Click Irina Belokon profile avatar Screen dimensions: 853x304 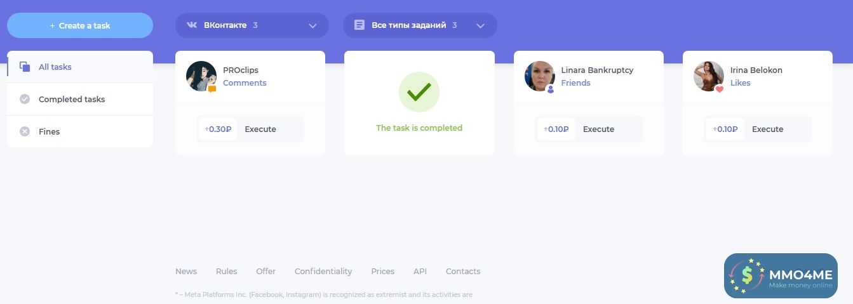tap(709, 76)
